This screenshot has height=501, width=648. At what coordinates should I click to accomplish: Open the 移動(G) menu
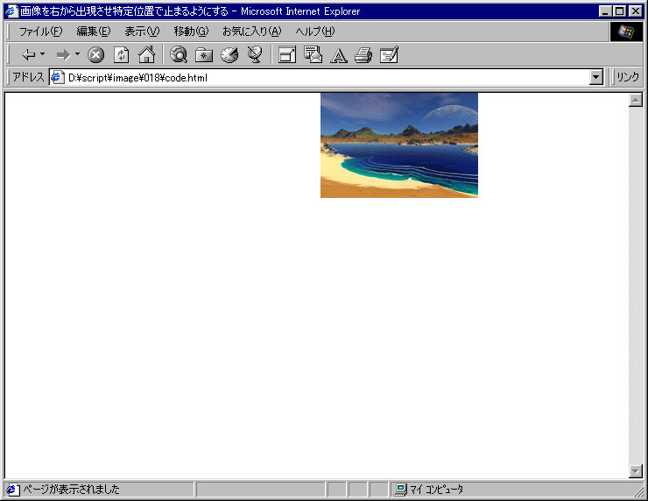point(191,32)
